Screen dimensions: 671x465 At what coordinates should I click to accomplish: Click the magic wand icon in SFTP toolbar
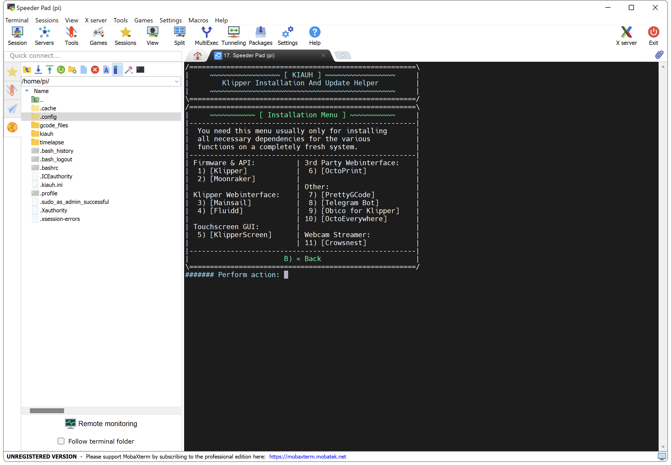tap(129, 70)
